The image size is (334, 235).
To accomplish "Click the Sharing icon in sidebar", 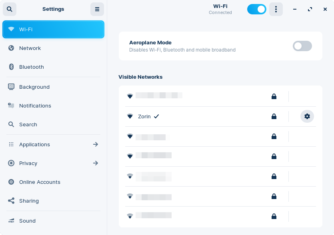I will pos(11,201).
